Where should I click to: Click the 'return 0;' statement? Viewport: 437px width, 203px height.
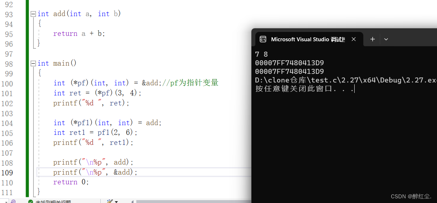tap(71, 182)
